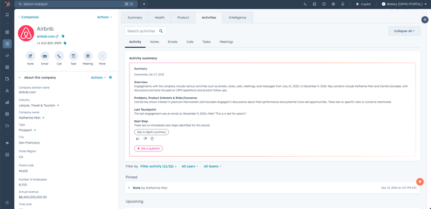Viewport: 431px width, 209px height.
Task: Open the bookmarks icon in sidebar
Action: coord(7,15)
